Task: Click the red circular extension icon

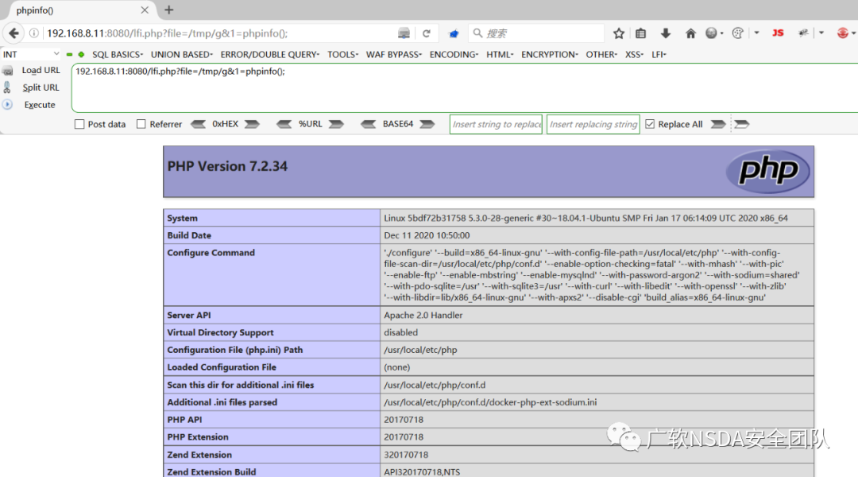Action: tap(843, 33)
